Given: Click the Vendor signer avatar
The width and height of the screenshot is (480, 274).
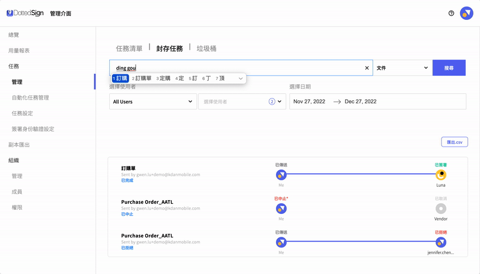Looking at the screenshot, I should click(x=441, y=209).
